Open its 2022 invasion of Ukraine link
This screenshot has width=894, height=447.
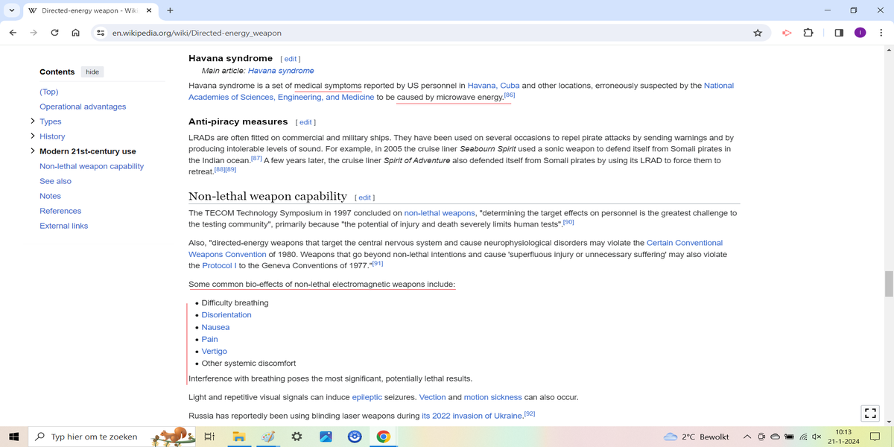coord(472,416)
